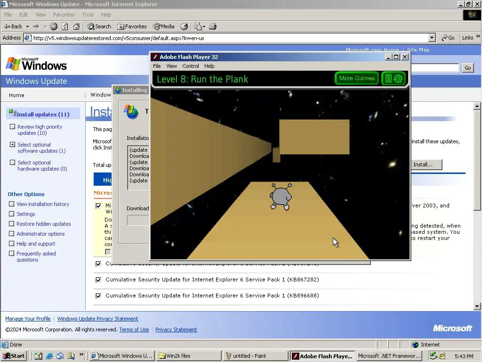Open Manage Your Profile link
The height and width of the screenshot is (362, 482).
pyautogui.click(x=28, y=319)
